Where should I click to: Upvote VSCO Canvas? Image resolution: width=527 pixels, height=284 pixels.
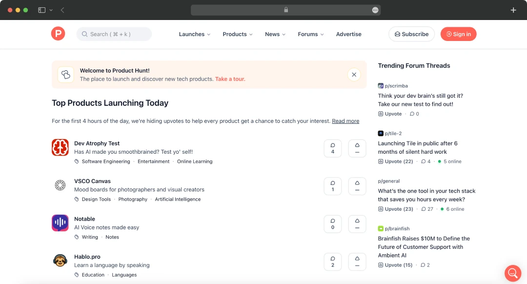357,186
